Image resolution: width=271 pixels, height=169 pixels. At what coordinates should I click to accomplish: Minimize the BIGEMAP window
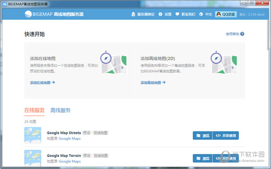(x=244, y=3)
